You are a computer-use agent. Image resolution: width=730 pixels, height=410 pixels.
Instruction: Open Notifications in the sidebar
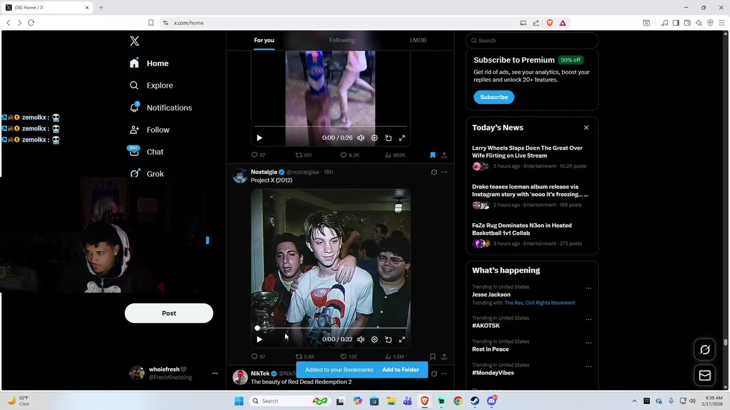coord(160,108)
